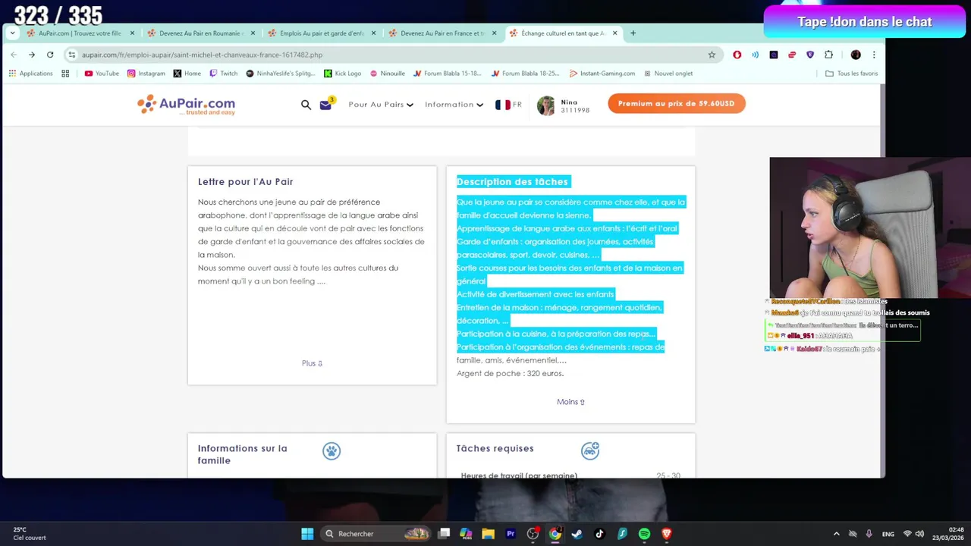Open Tous les favoris folder
The height and width of the screenshot is (546, 971).
tap(852, 74)
